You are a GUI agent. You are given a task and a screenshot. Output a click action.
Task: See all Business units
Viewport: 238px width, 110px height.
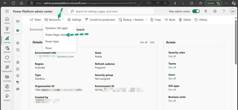[x=172, y=101]
